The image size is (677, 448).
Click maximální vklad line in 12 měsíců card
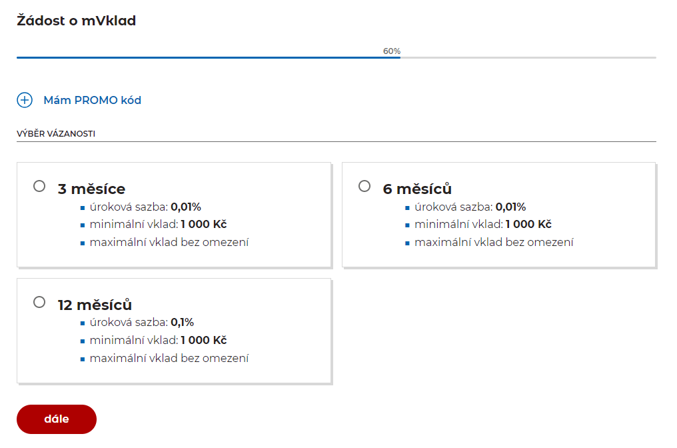coord(169,358)
